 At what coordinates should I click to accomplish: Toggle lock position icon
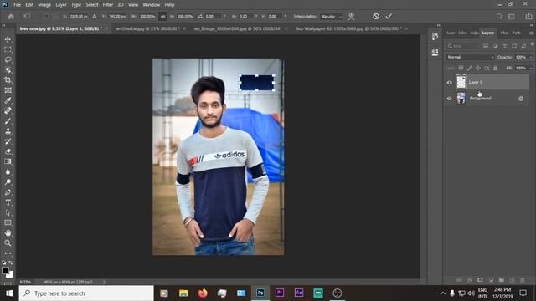point(478,68)
